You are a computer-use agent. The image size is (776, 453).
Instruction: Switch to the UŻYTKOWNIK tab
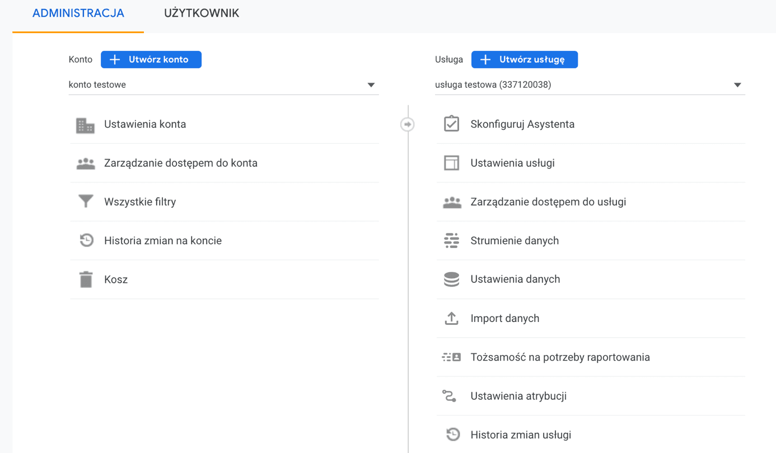coord(202,13)
